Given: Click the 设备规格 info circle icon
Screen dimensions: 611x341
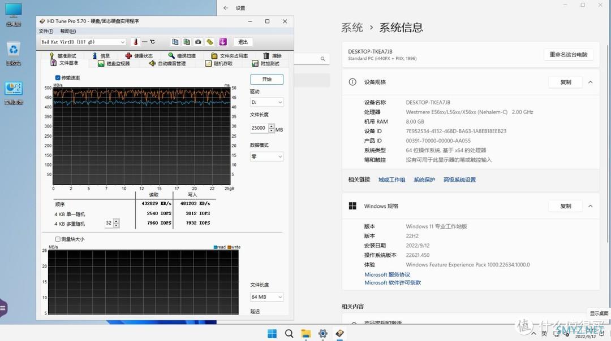Looking at the screenshot, I should pos(352,82).
